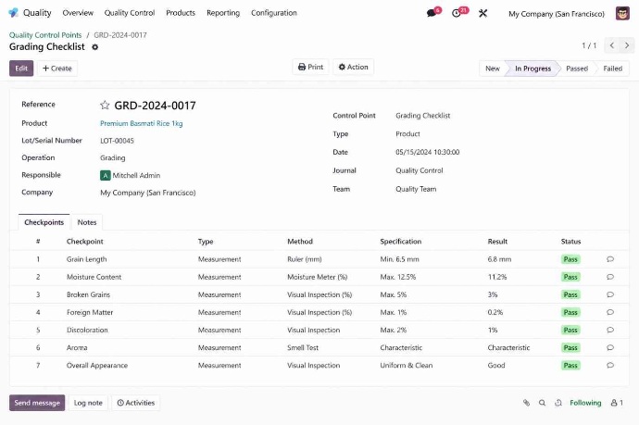Click the search messages magnifier icon

[543, 403]
